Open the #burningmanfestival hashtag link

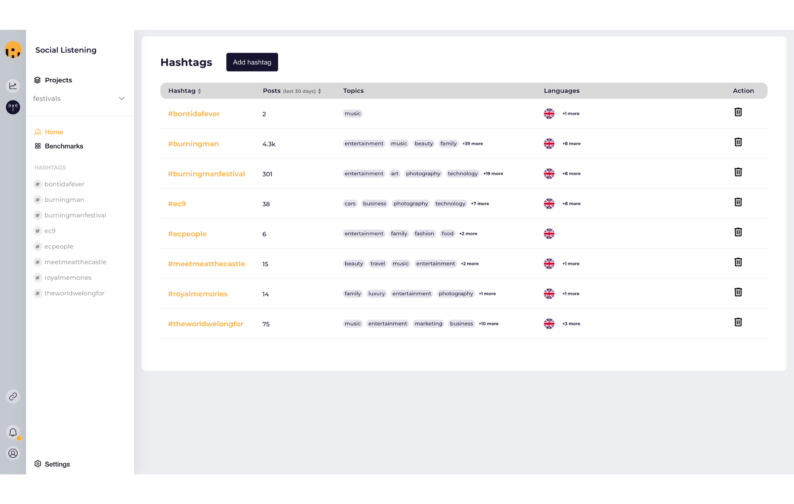206,174
